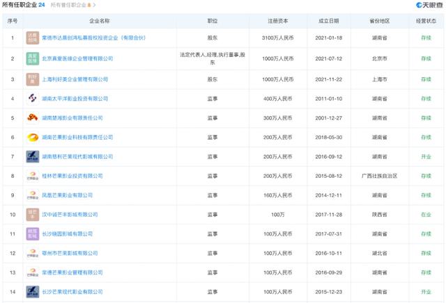Viewport: 446px width, 303px height.
Task: Open company 汉中诚芒丰影城有限公司
Action: point(70,215)
